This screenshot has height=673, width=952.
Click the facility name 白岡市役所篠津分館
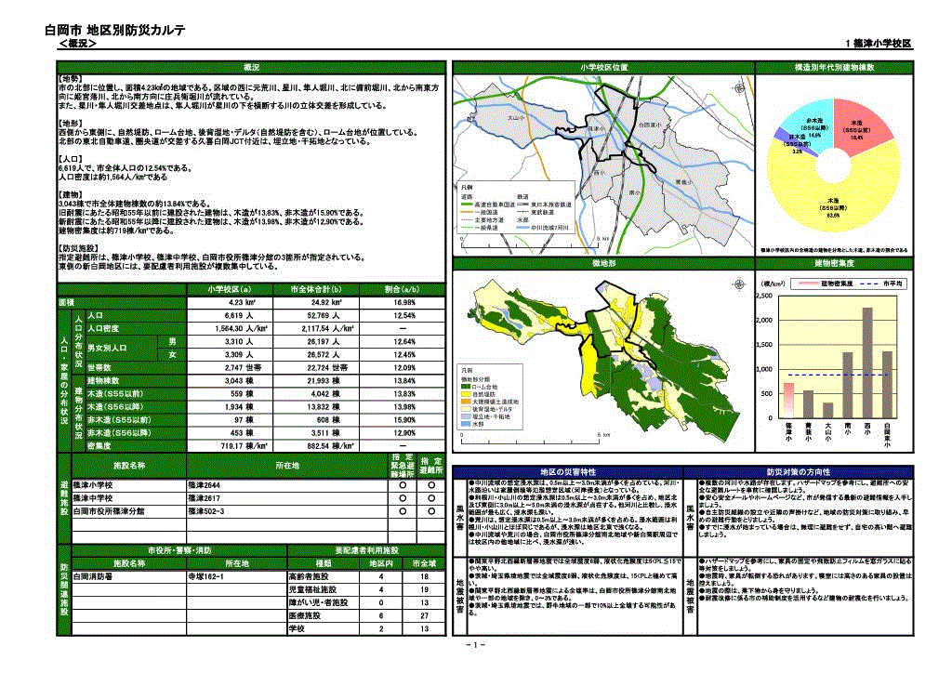(x=109, y=511)
